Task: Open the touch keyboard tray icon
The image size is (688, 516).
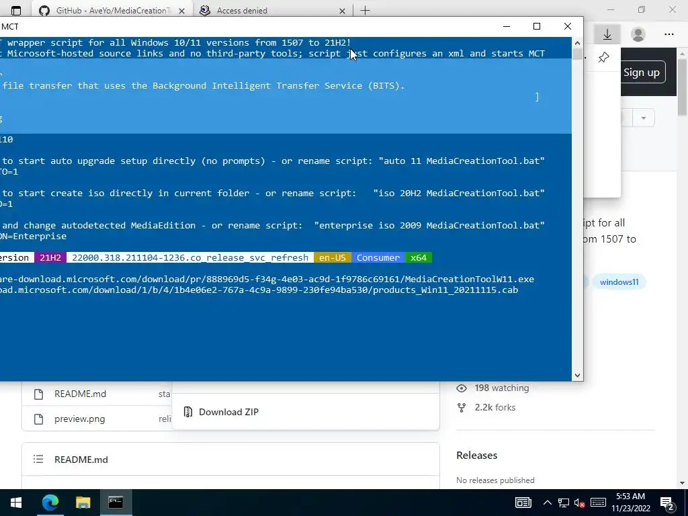Action: (598, 503)
